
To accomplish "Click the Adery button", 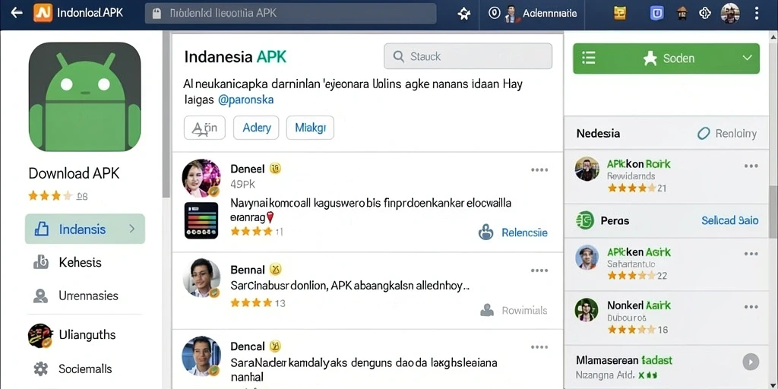I will click(x=256, y=128).
